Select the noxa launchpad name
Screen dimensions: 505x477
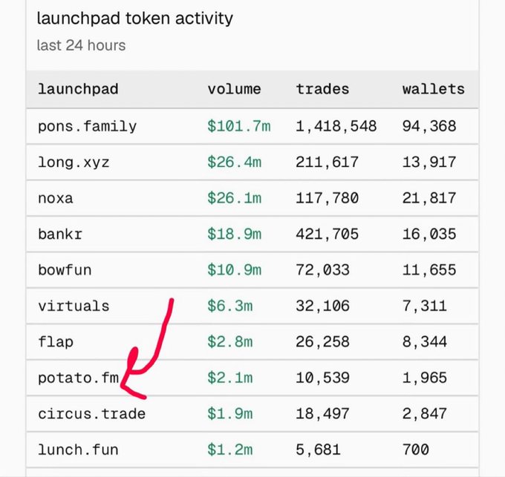56,199
